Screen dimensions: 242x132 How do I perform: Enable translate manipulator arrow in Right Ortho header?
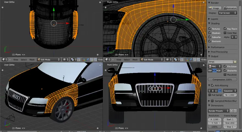tap(191, 59)
